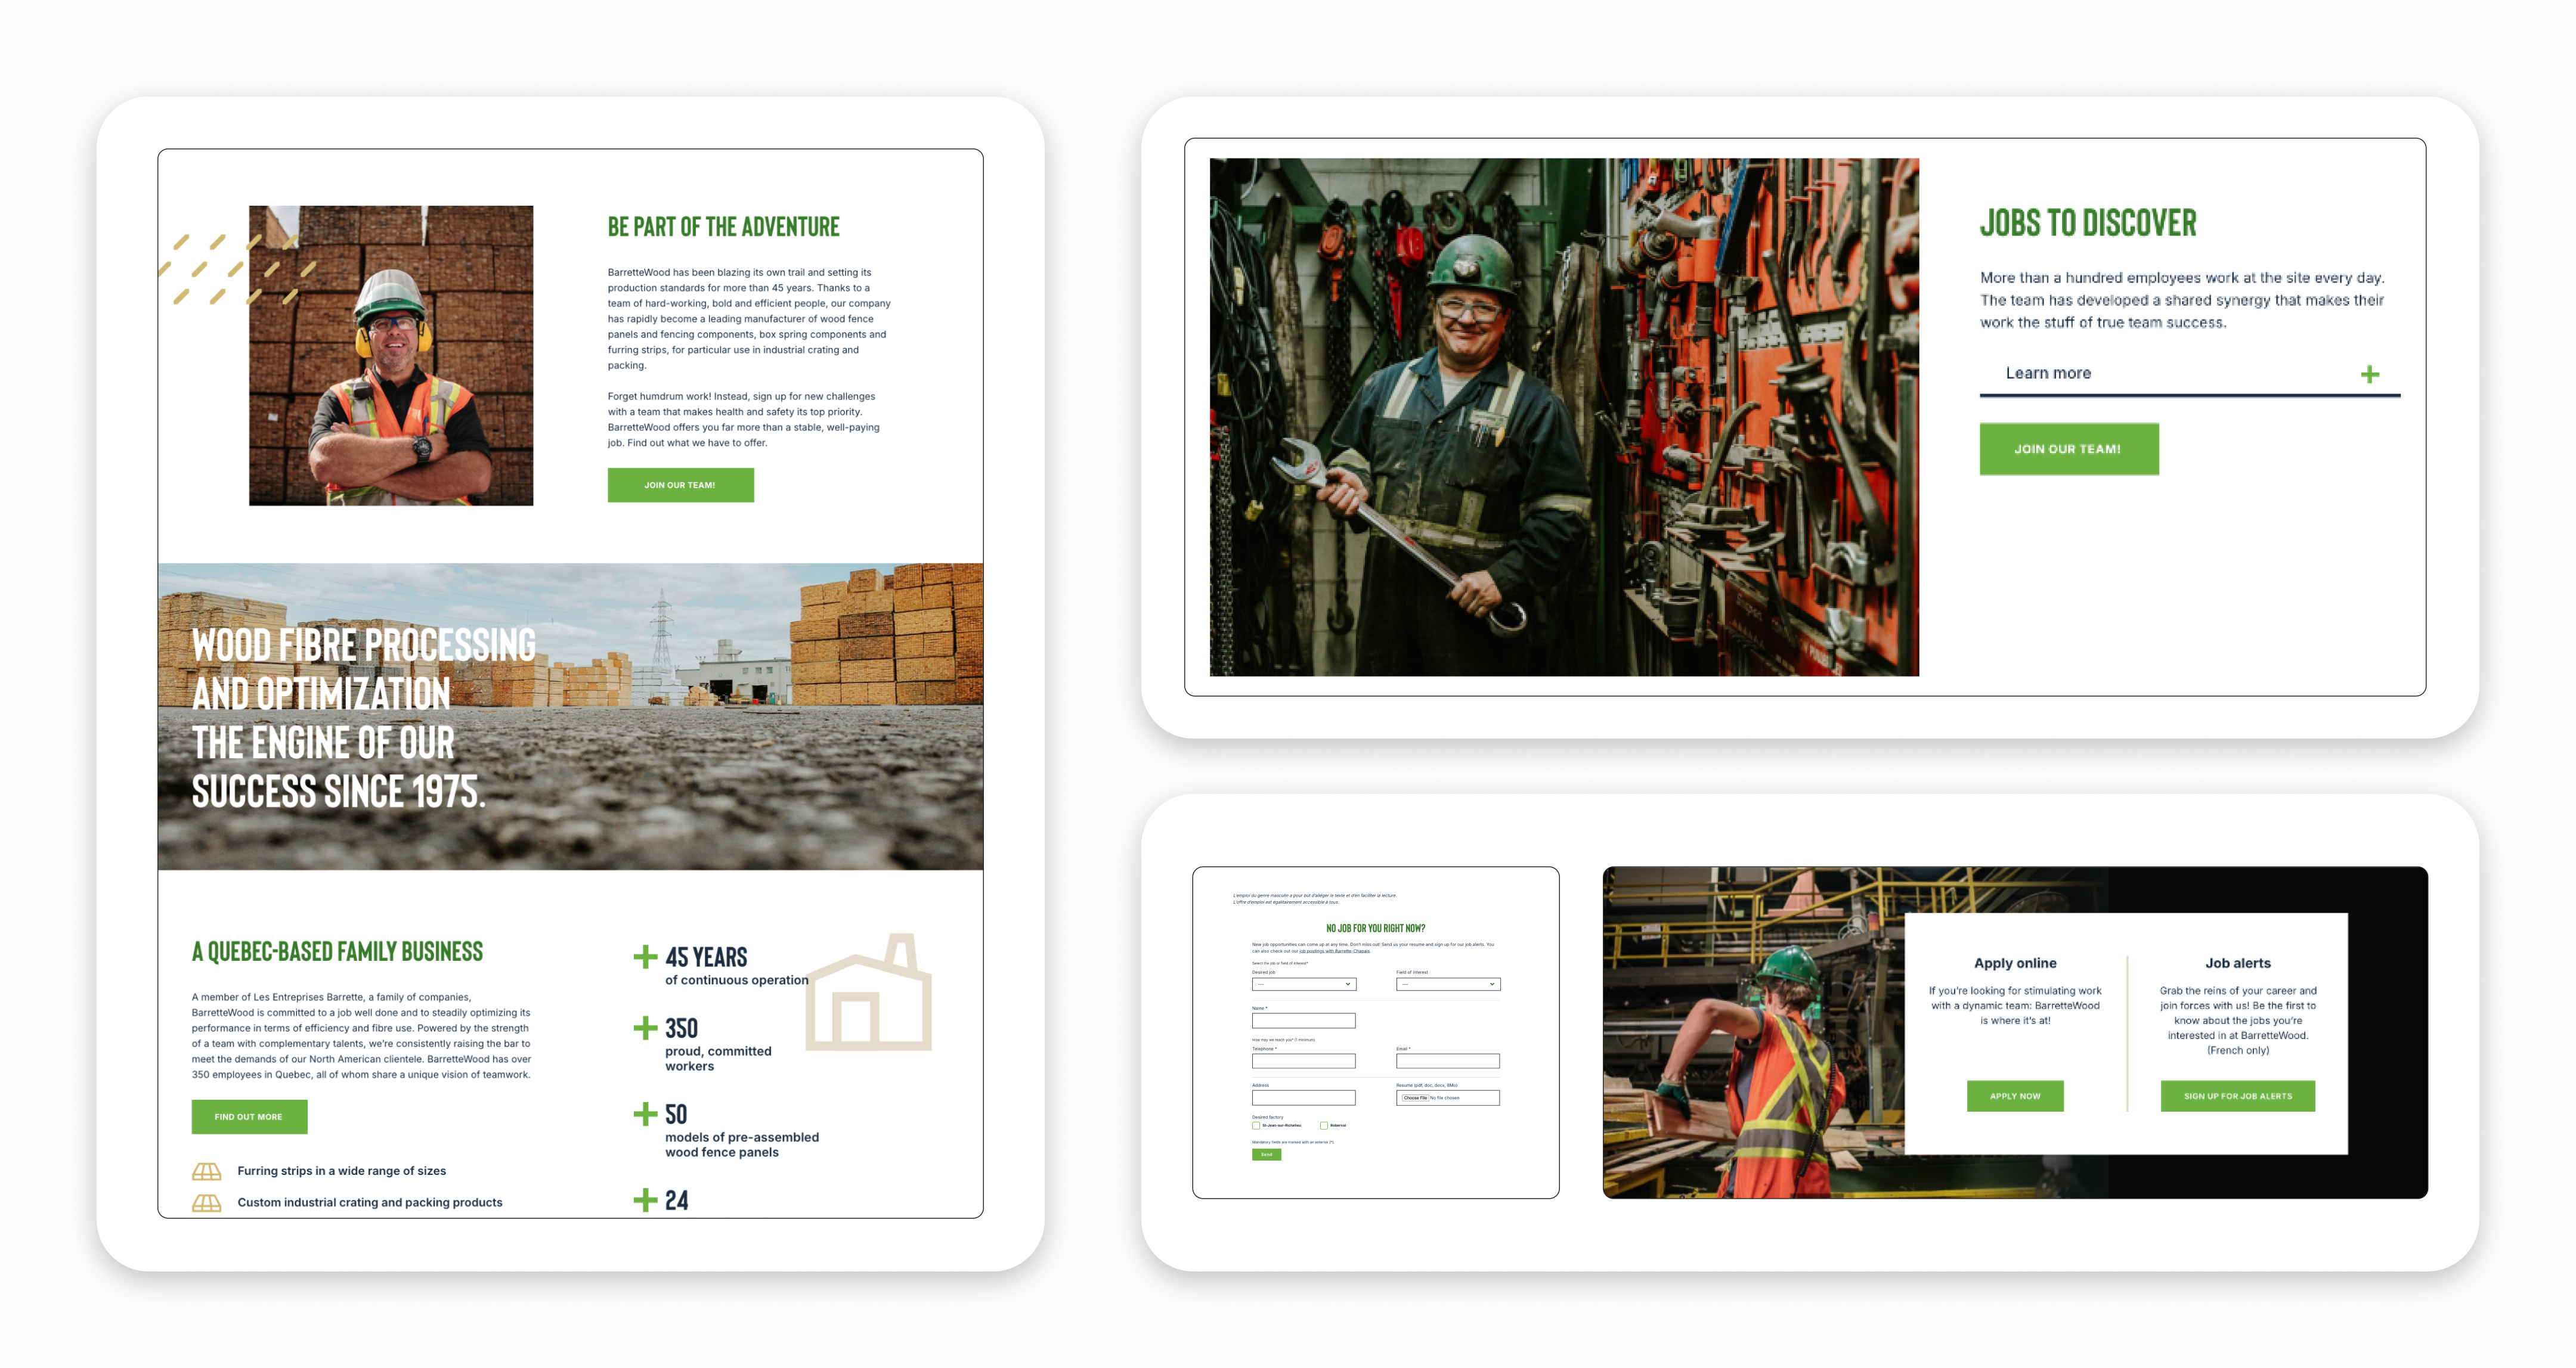The width and height of the screenshot is (2576, 1368).
Task: Click the plus icon beside 350 workers
Action: point(645,1028)
